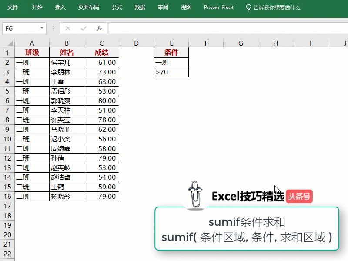The image size is (348, 261).
Task: Click the Select All corner of the worksheet grid
Action: (11, 43)
